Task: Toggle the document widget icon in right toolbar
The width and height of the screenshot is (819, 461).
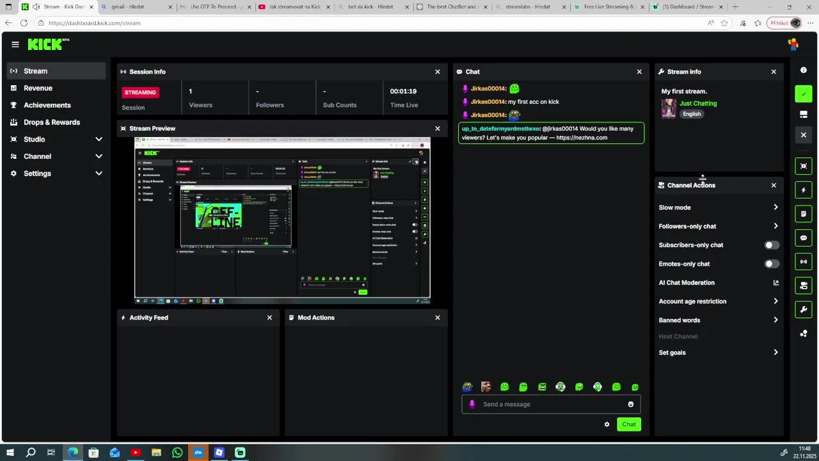Action: 804,214
